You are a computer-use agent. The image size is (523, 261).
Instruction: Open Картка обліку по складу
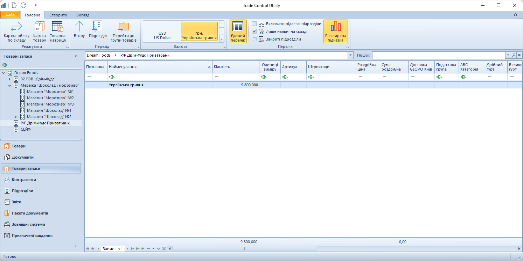(x=16, y=31)
